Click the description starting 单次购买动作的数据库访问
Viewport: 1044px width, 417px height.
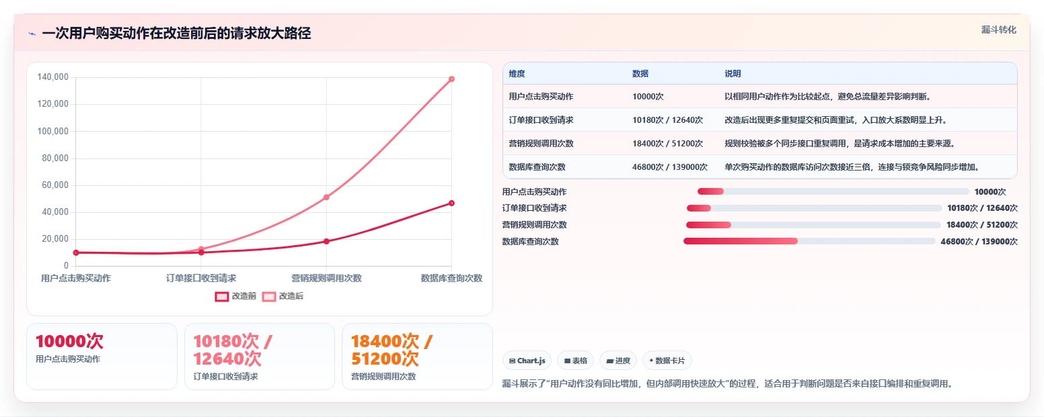[x=852, y=167]
